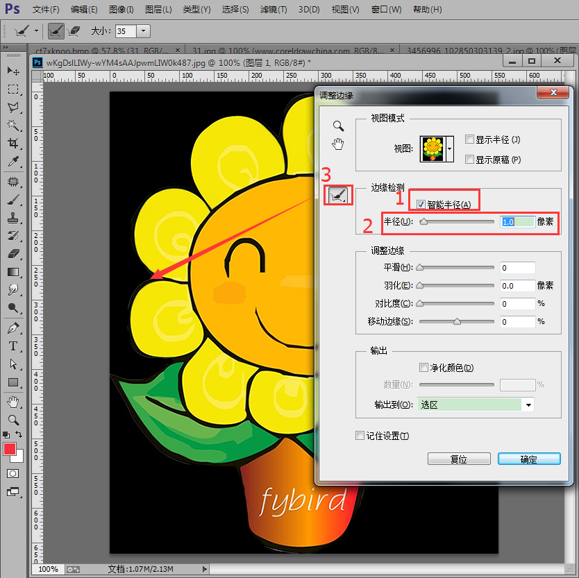This screenshot has width=579, height=578.
Task: Open brush size 大小 dropdown arrow
Action: click(x=143, y=31)
